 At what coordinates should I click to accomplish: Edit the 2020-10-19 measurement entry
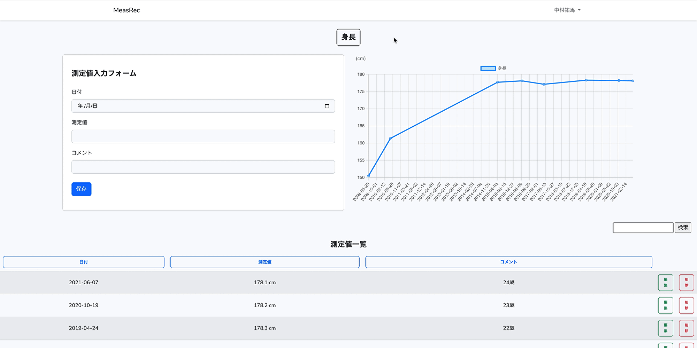click(x=665, y=305)
